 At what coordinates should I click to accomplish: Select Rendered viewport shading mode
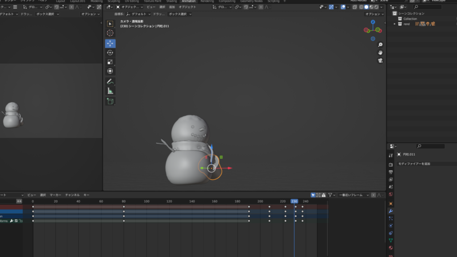[376, 8]
